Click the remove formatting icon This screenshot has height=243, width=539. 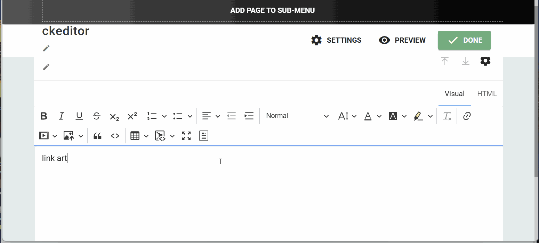click(x=447, y=116)
